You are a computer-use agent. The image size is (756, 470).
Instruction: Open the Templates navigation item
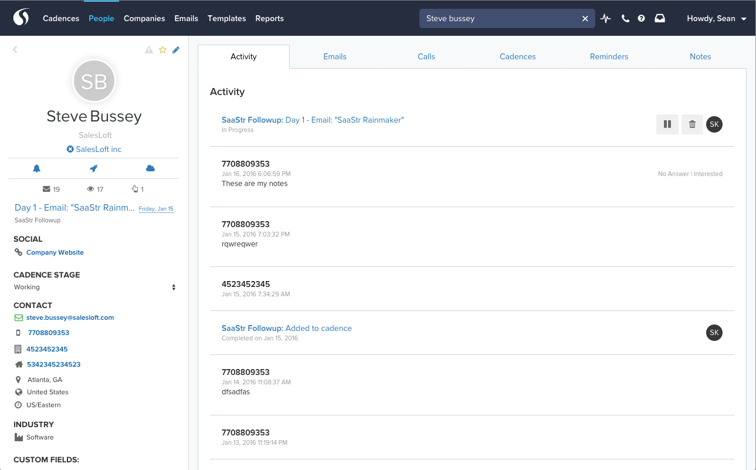[227, 18]
